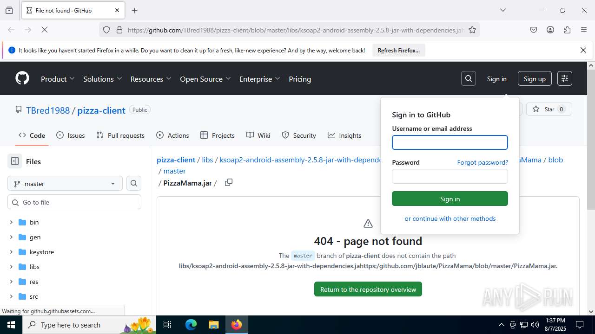Click the tracking protection shield icon

(x=106, y=30)
